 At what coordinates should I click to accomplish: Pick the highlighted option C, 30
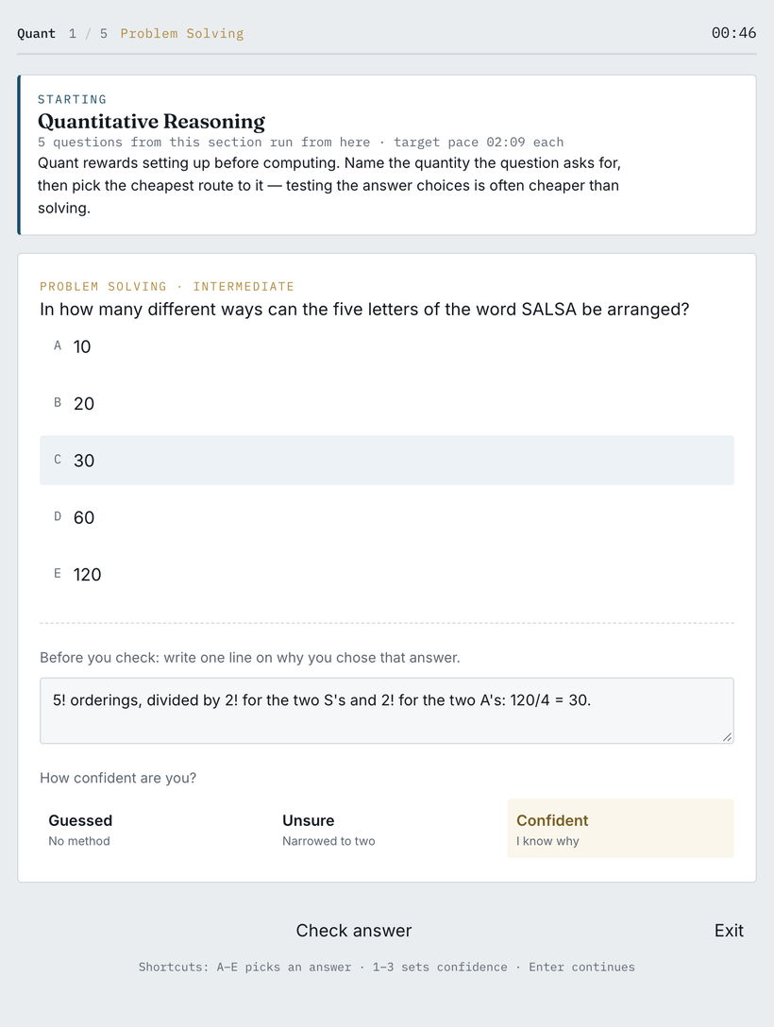click(386, 461)
